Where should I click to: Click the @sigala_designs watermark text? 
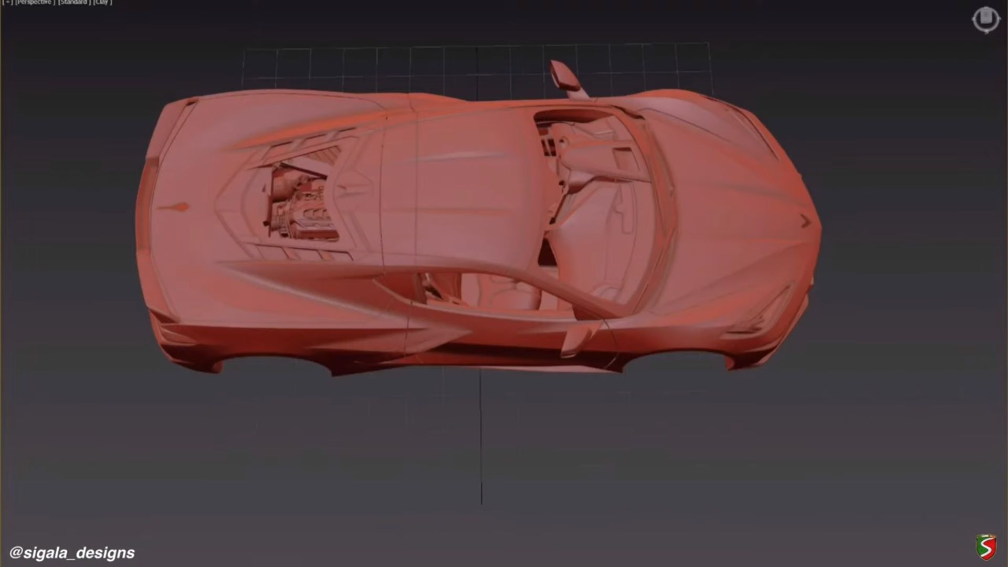pyautogui.click(x=72, y=552)
